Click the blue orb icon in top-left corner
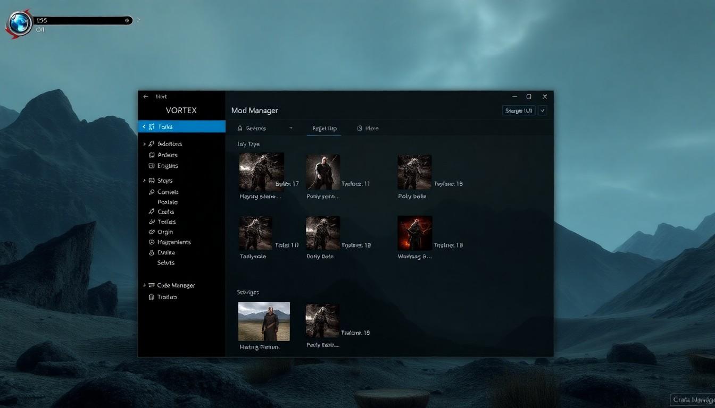 [20, 23]
